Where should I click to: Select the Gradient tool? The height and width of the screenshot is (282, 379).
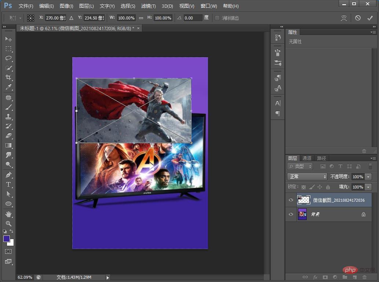(8, 146)
